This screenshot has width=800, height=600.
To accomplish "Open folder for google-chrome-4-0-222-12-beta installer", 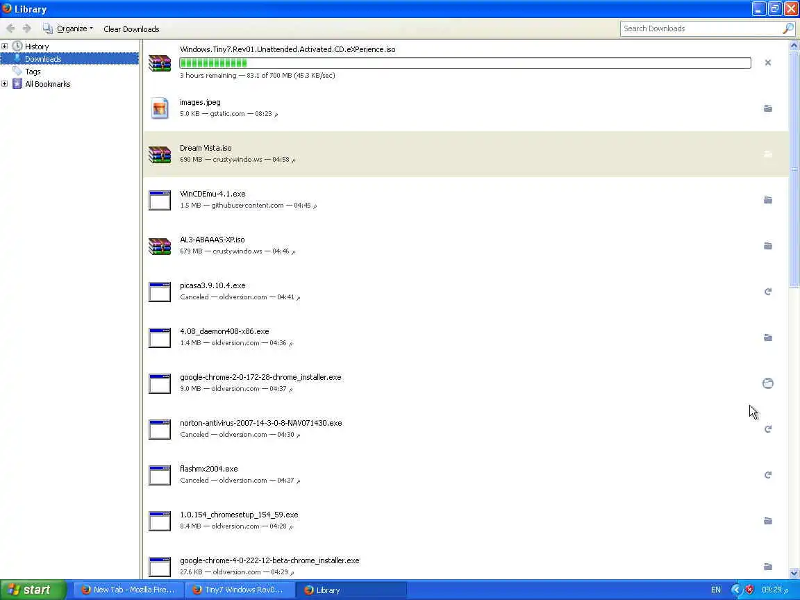I will 767,567.
